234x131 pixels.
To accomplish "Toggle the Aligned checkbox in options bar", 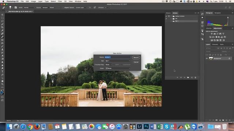I will click(x=63, y=8).
